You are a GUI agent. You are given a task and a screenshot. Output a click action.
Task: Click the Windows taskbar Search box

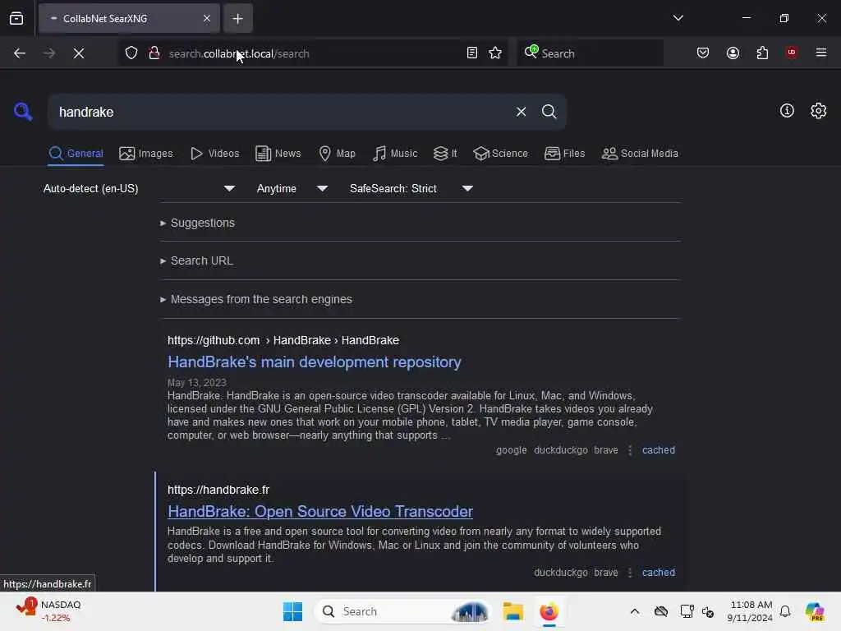(x=402, y=611)
